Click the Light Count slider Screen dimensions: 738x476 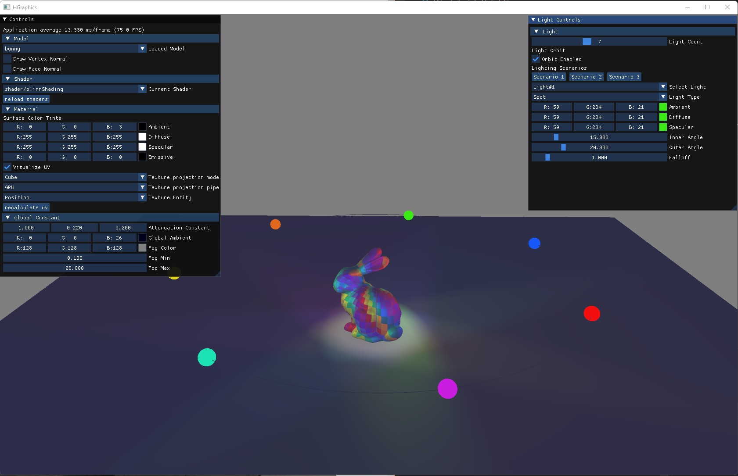(599, 42)
